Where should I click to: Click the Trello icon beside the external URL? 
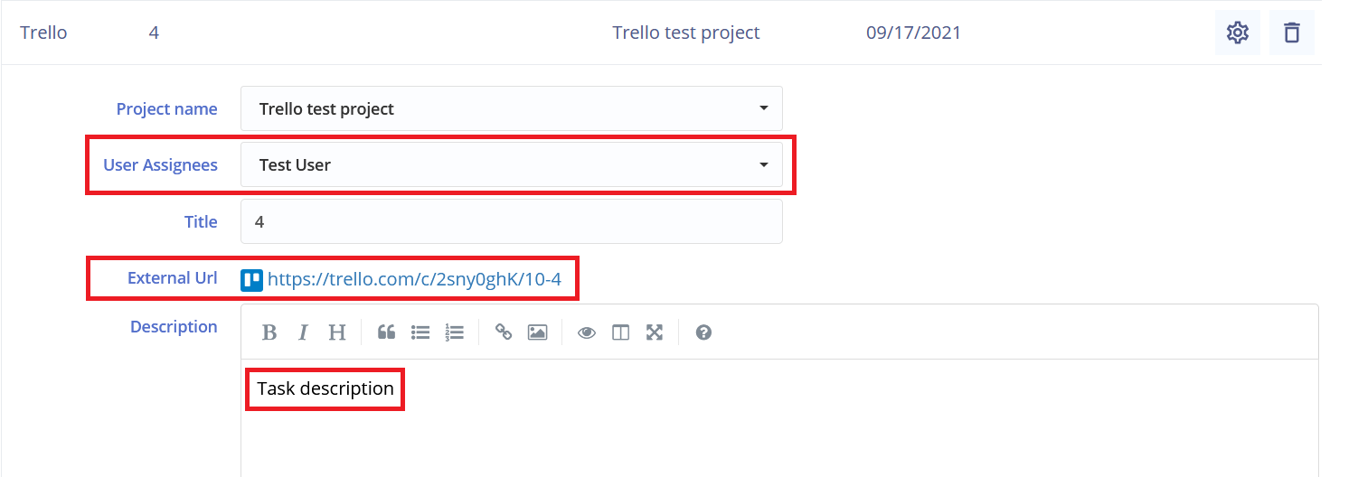tap(251, 280)
